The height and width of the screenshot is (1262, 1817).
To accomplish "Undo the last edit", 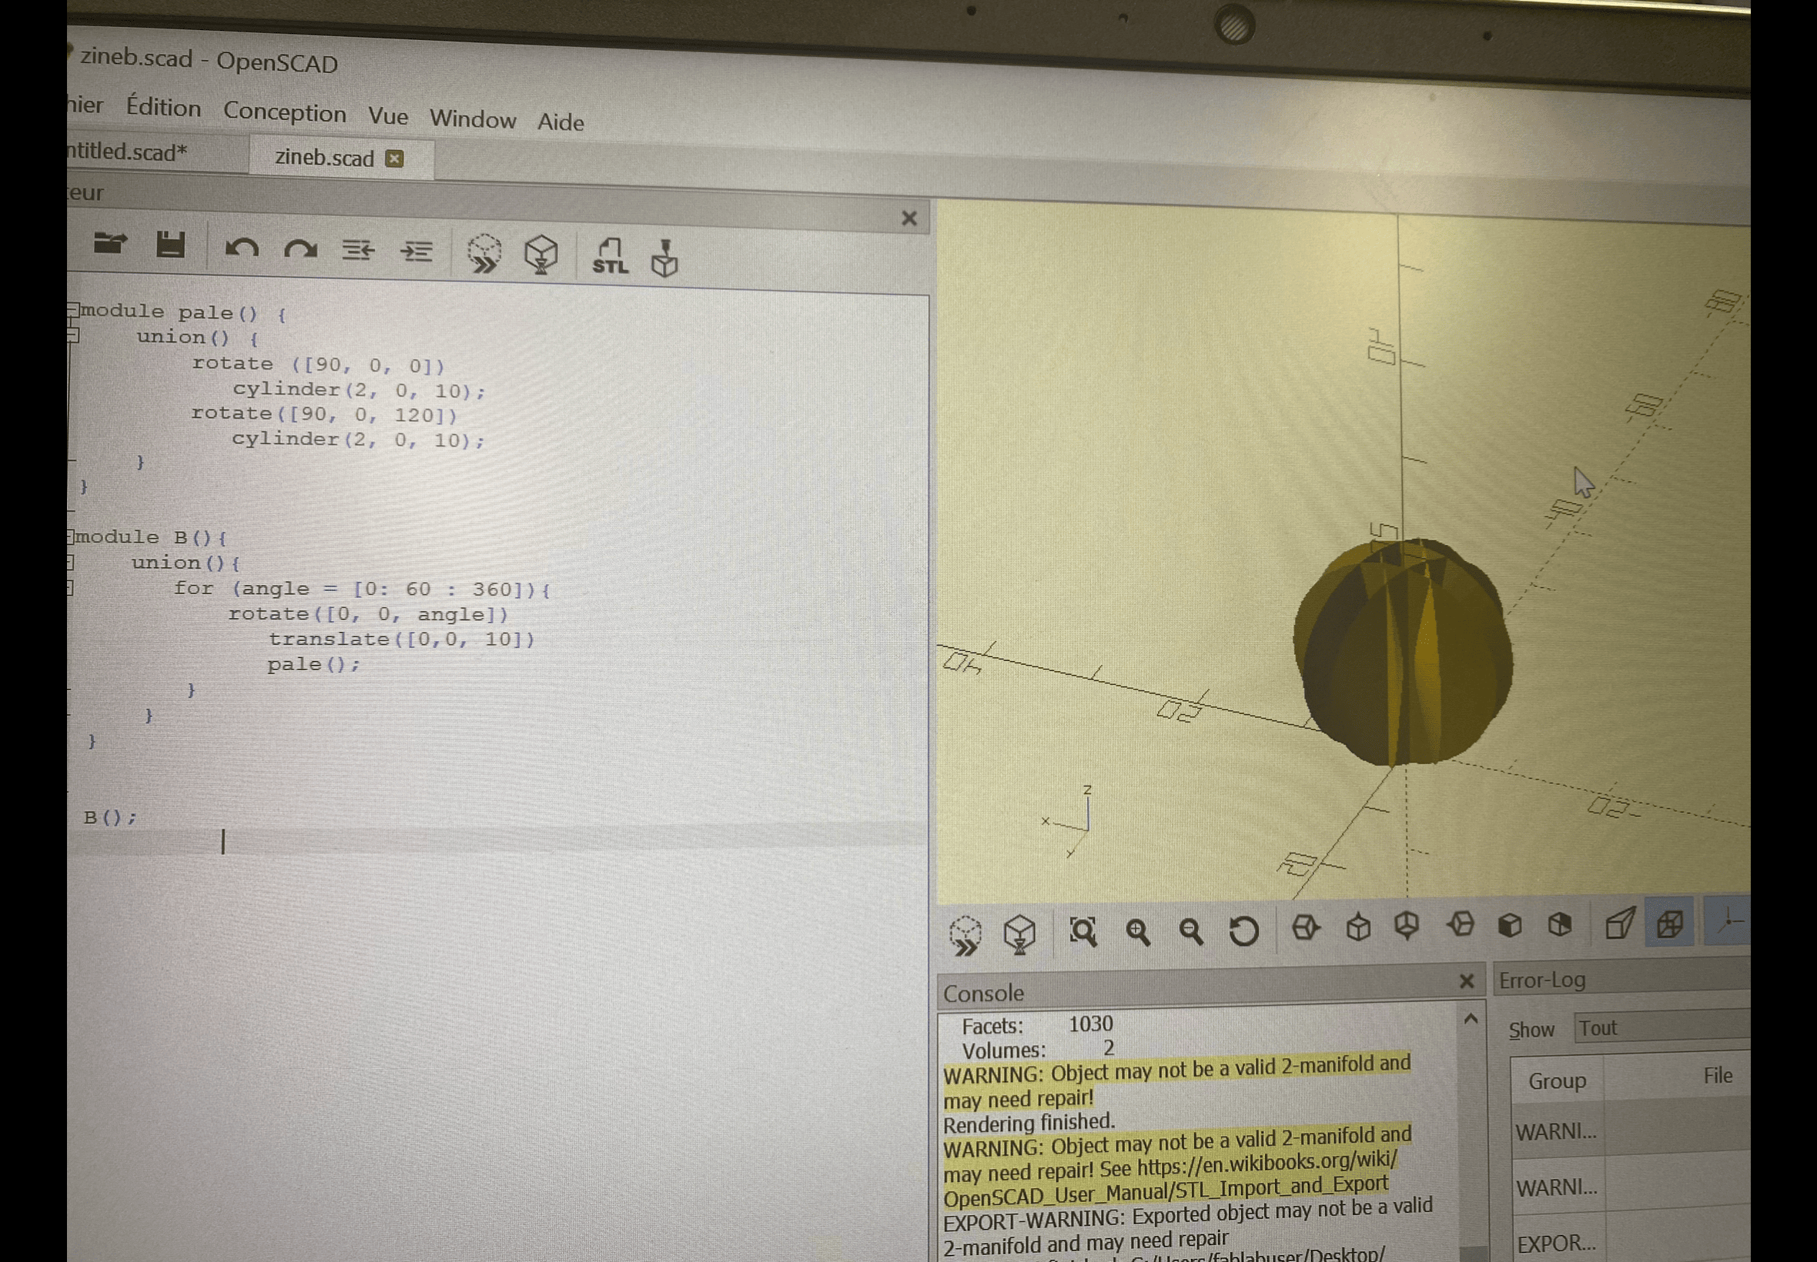I will pos(241,249).
